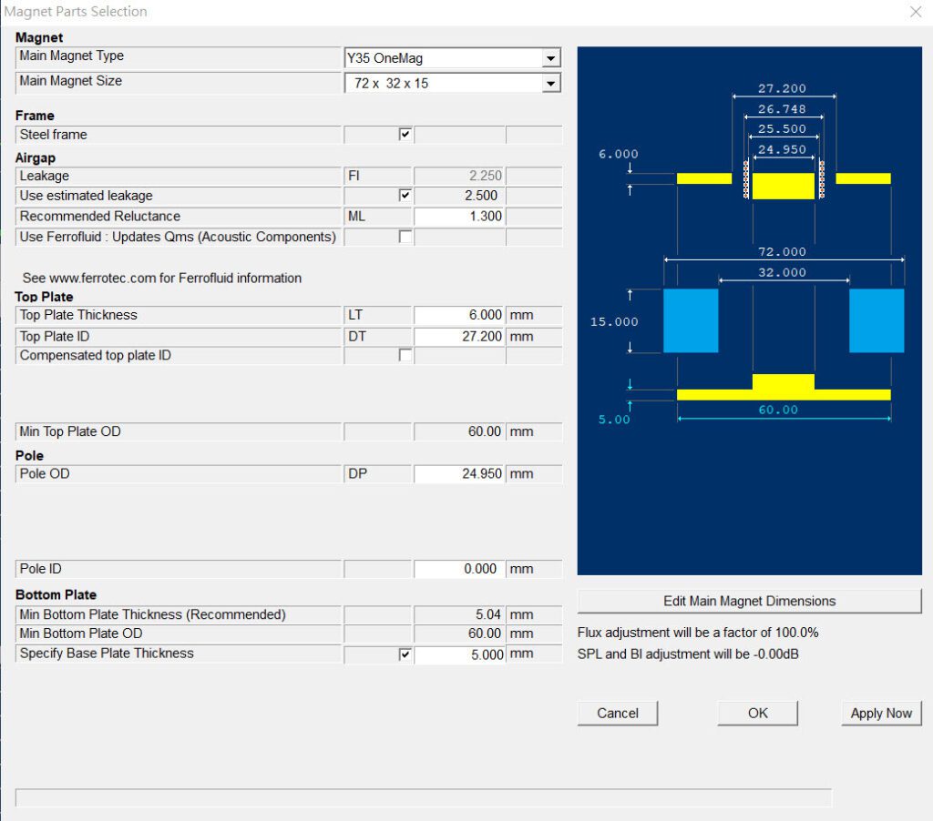Click the base plate thickness value field

point(459,654)
